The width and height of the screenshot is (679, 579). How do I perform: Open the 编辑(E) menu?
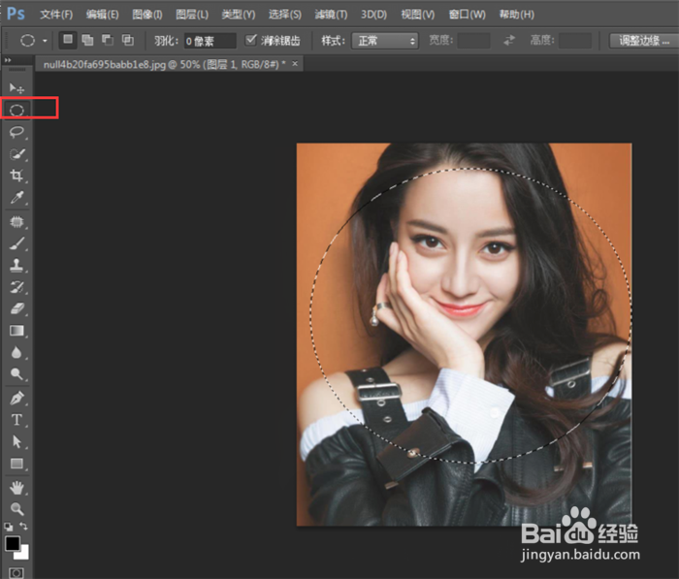pyautogui.click(x=102, y=15)
